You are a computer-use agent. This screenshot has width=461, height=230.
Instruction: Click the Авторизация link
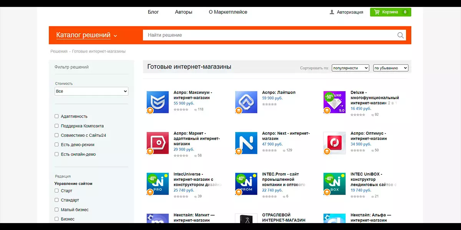click(x=350, y=12)
